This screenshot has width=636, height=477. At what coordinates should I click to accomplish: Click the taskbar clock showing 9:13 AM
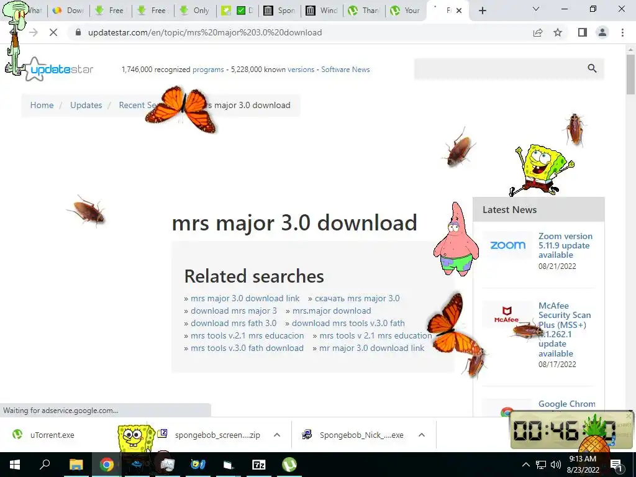[x=583, y=465]
